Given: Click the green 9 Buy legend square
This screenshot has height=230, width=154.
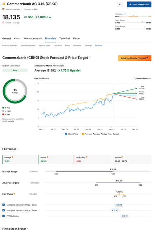Looking at the screenshot, I should pos(3,108).
